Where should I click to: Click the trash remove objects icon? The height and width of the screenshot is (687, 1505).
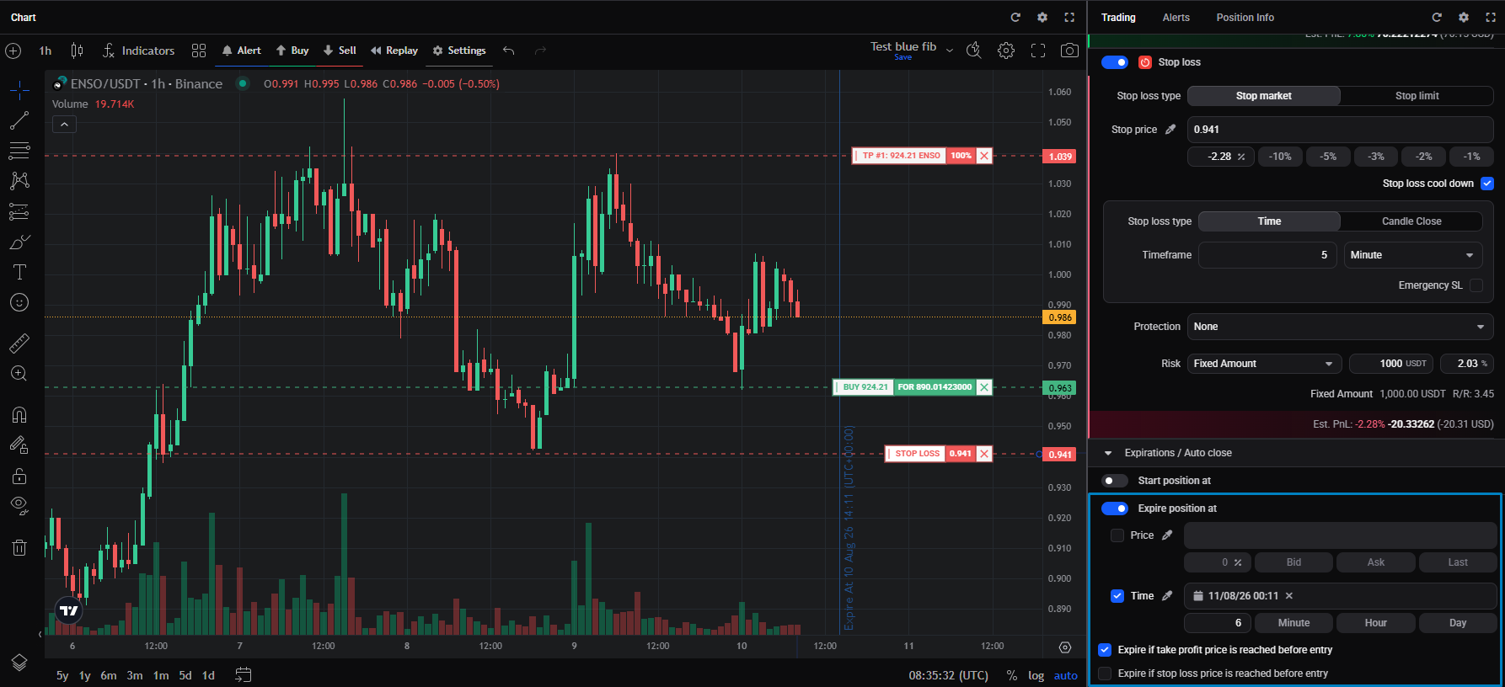19,548
